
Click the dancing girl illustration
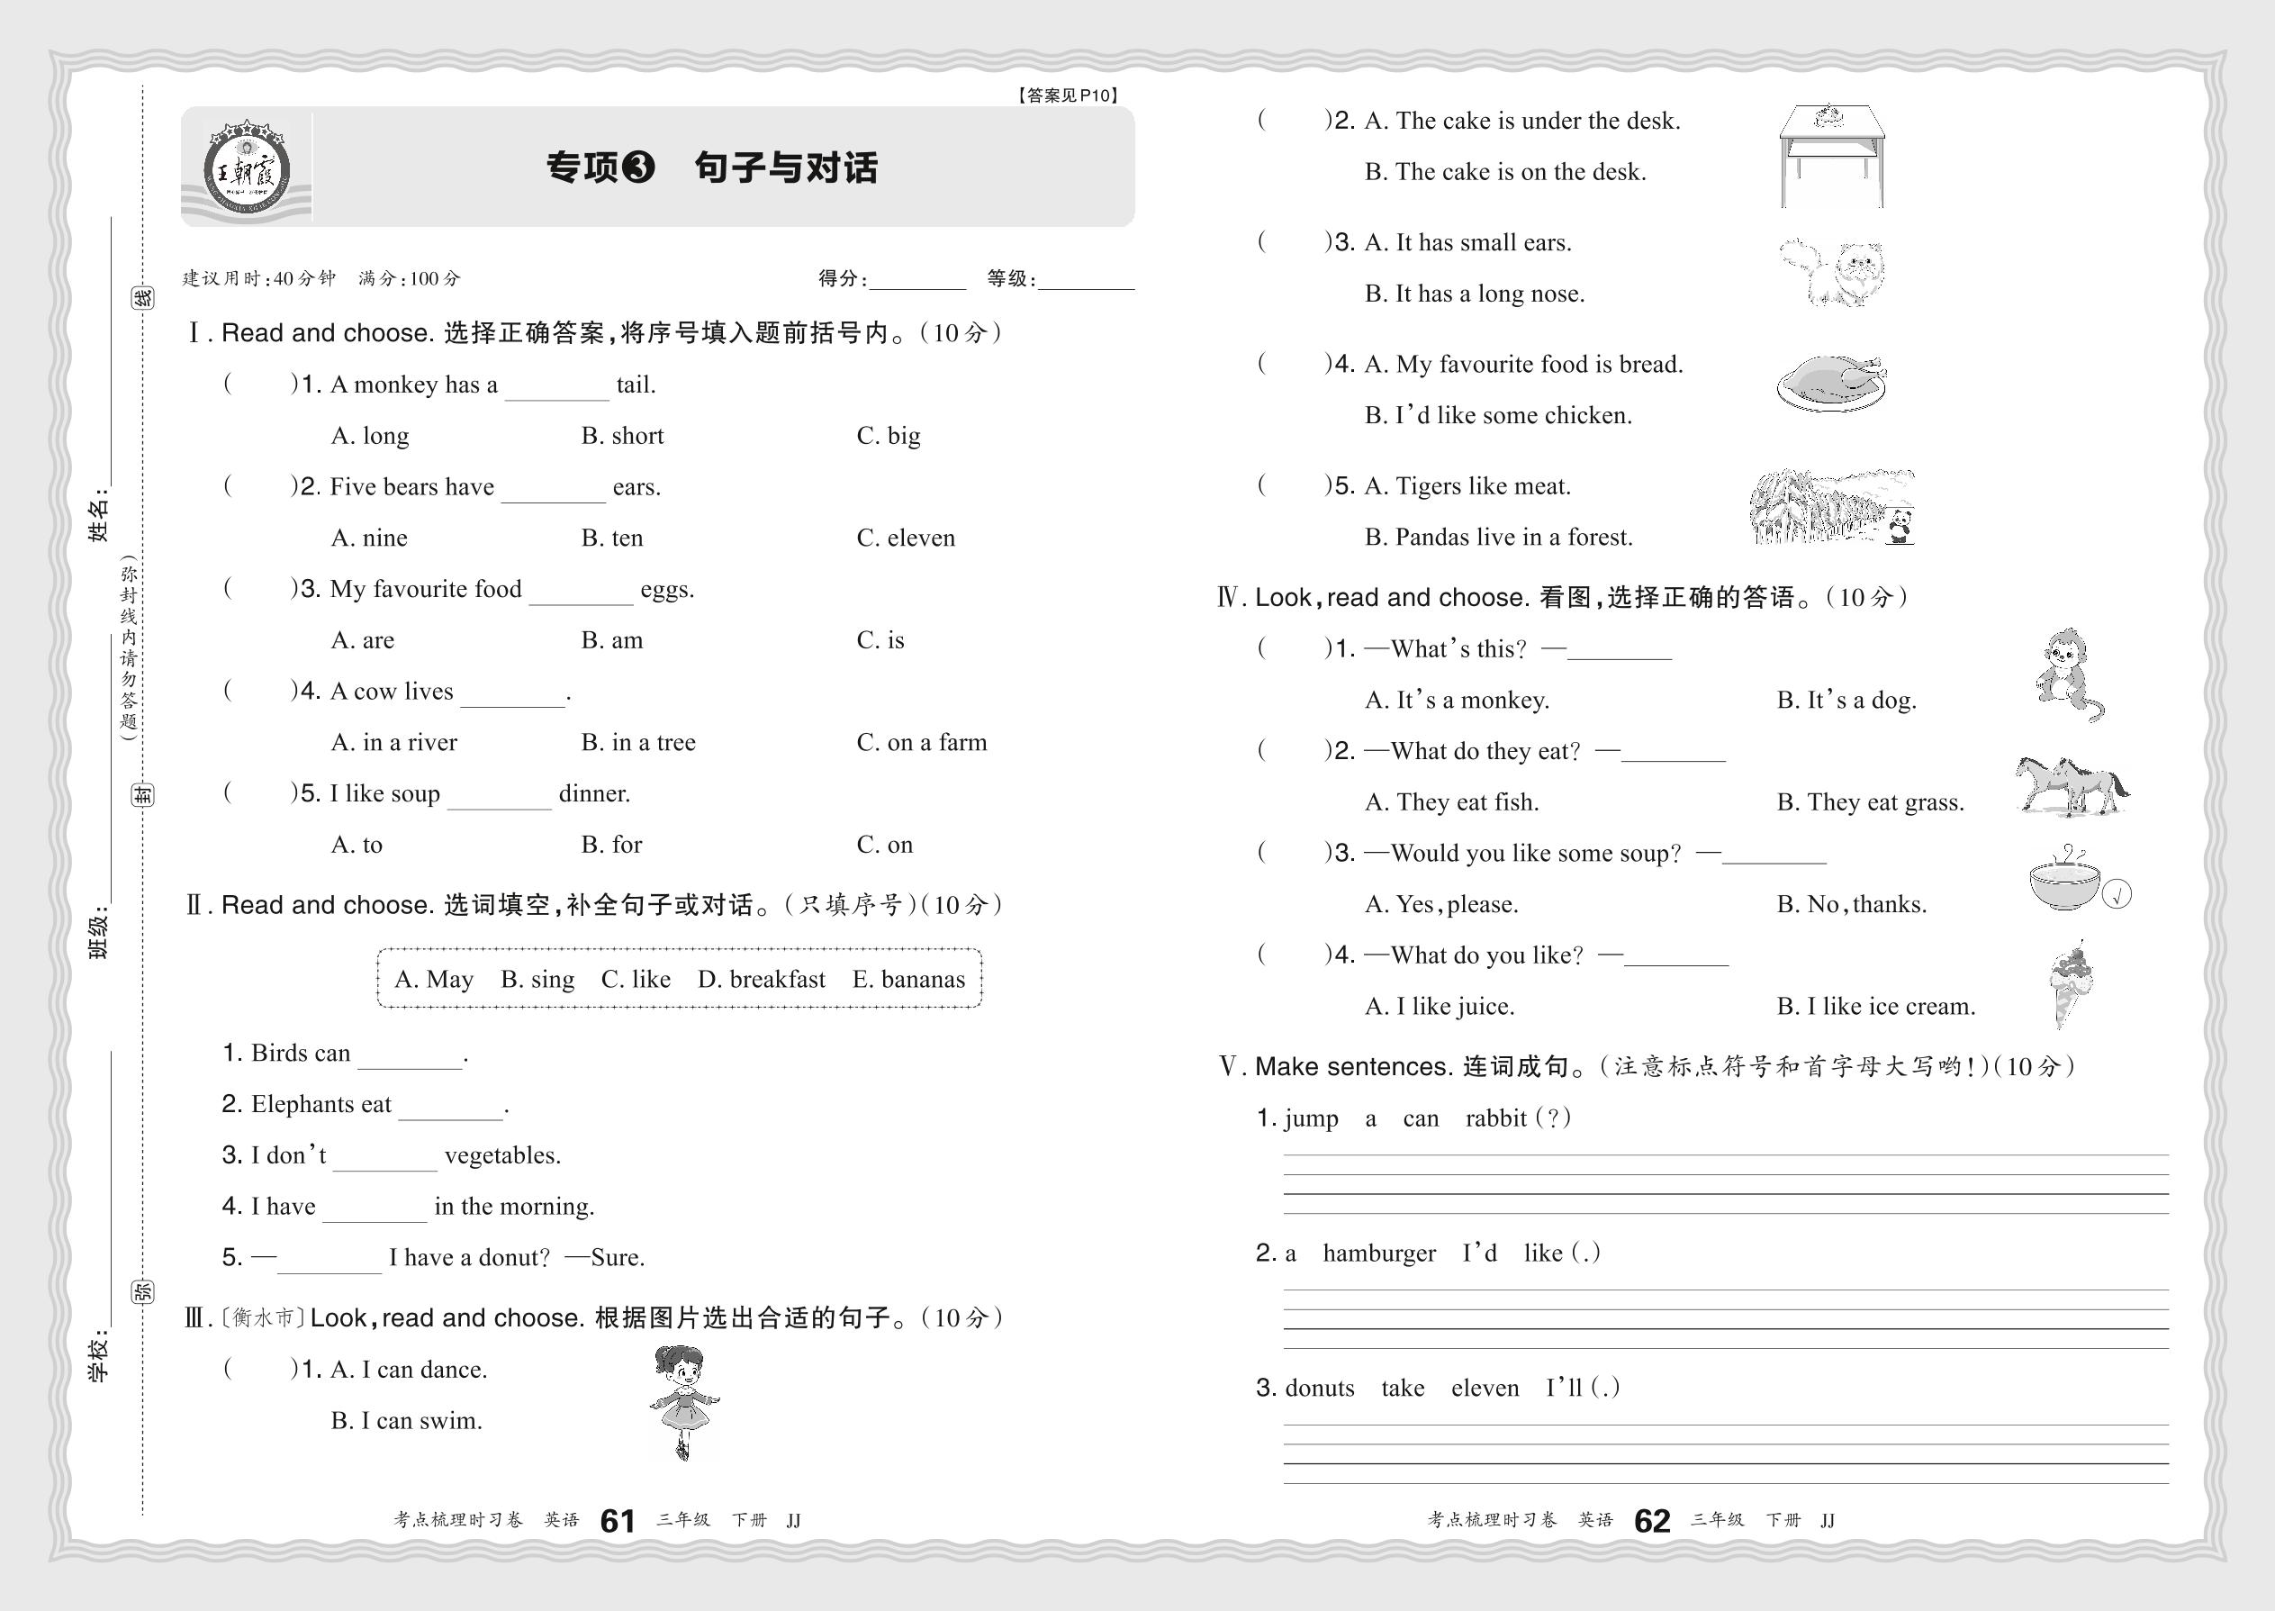point(684,1402)
